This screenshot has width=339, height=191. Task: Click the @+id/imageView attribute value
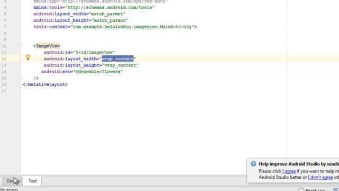[94, 53]
